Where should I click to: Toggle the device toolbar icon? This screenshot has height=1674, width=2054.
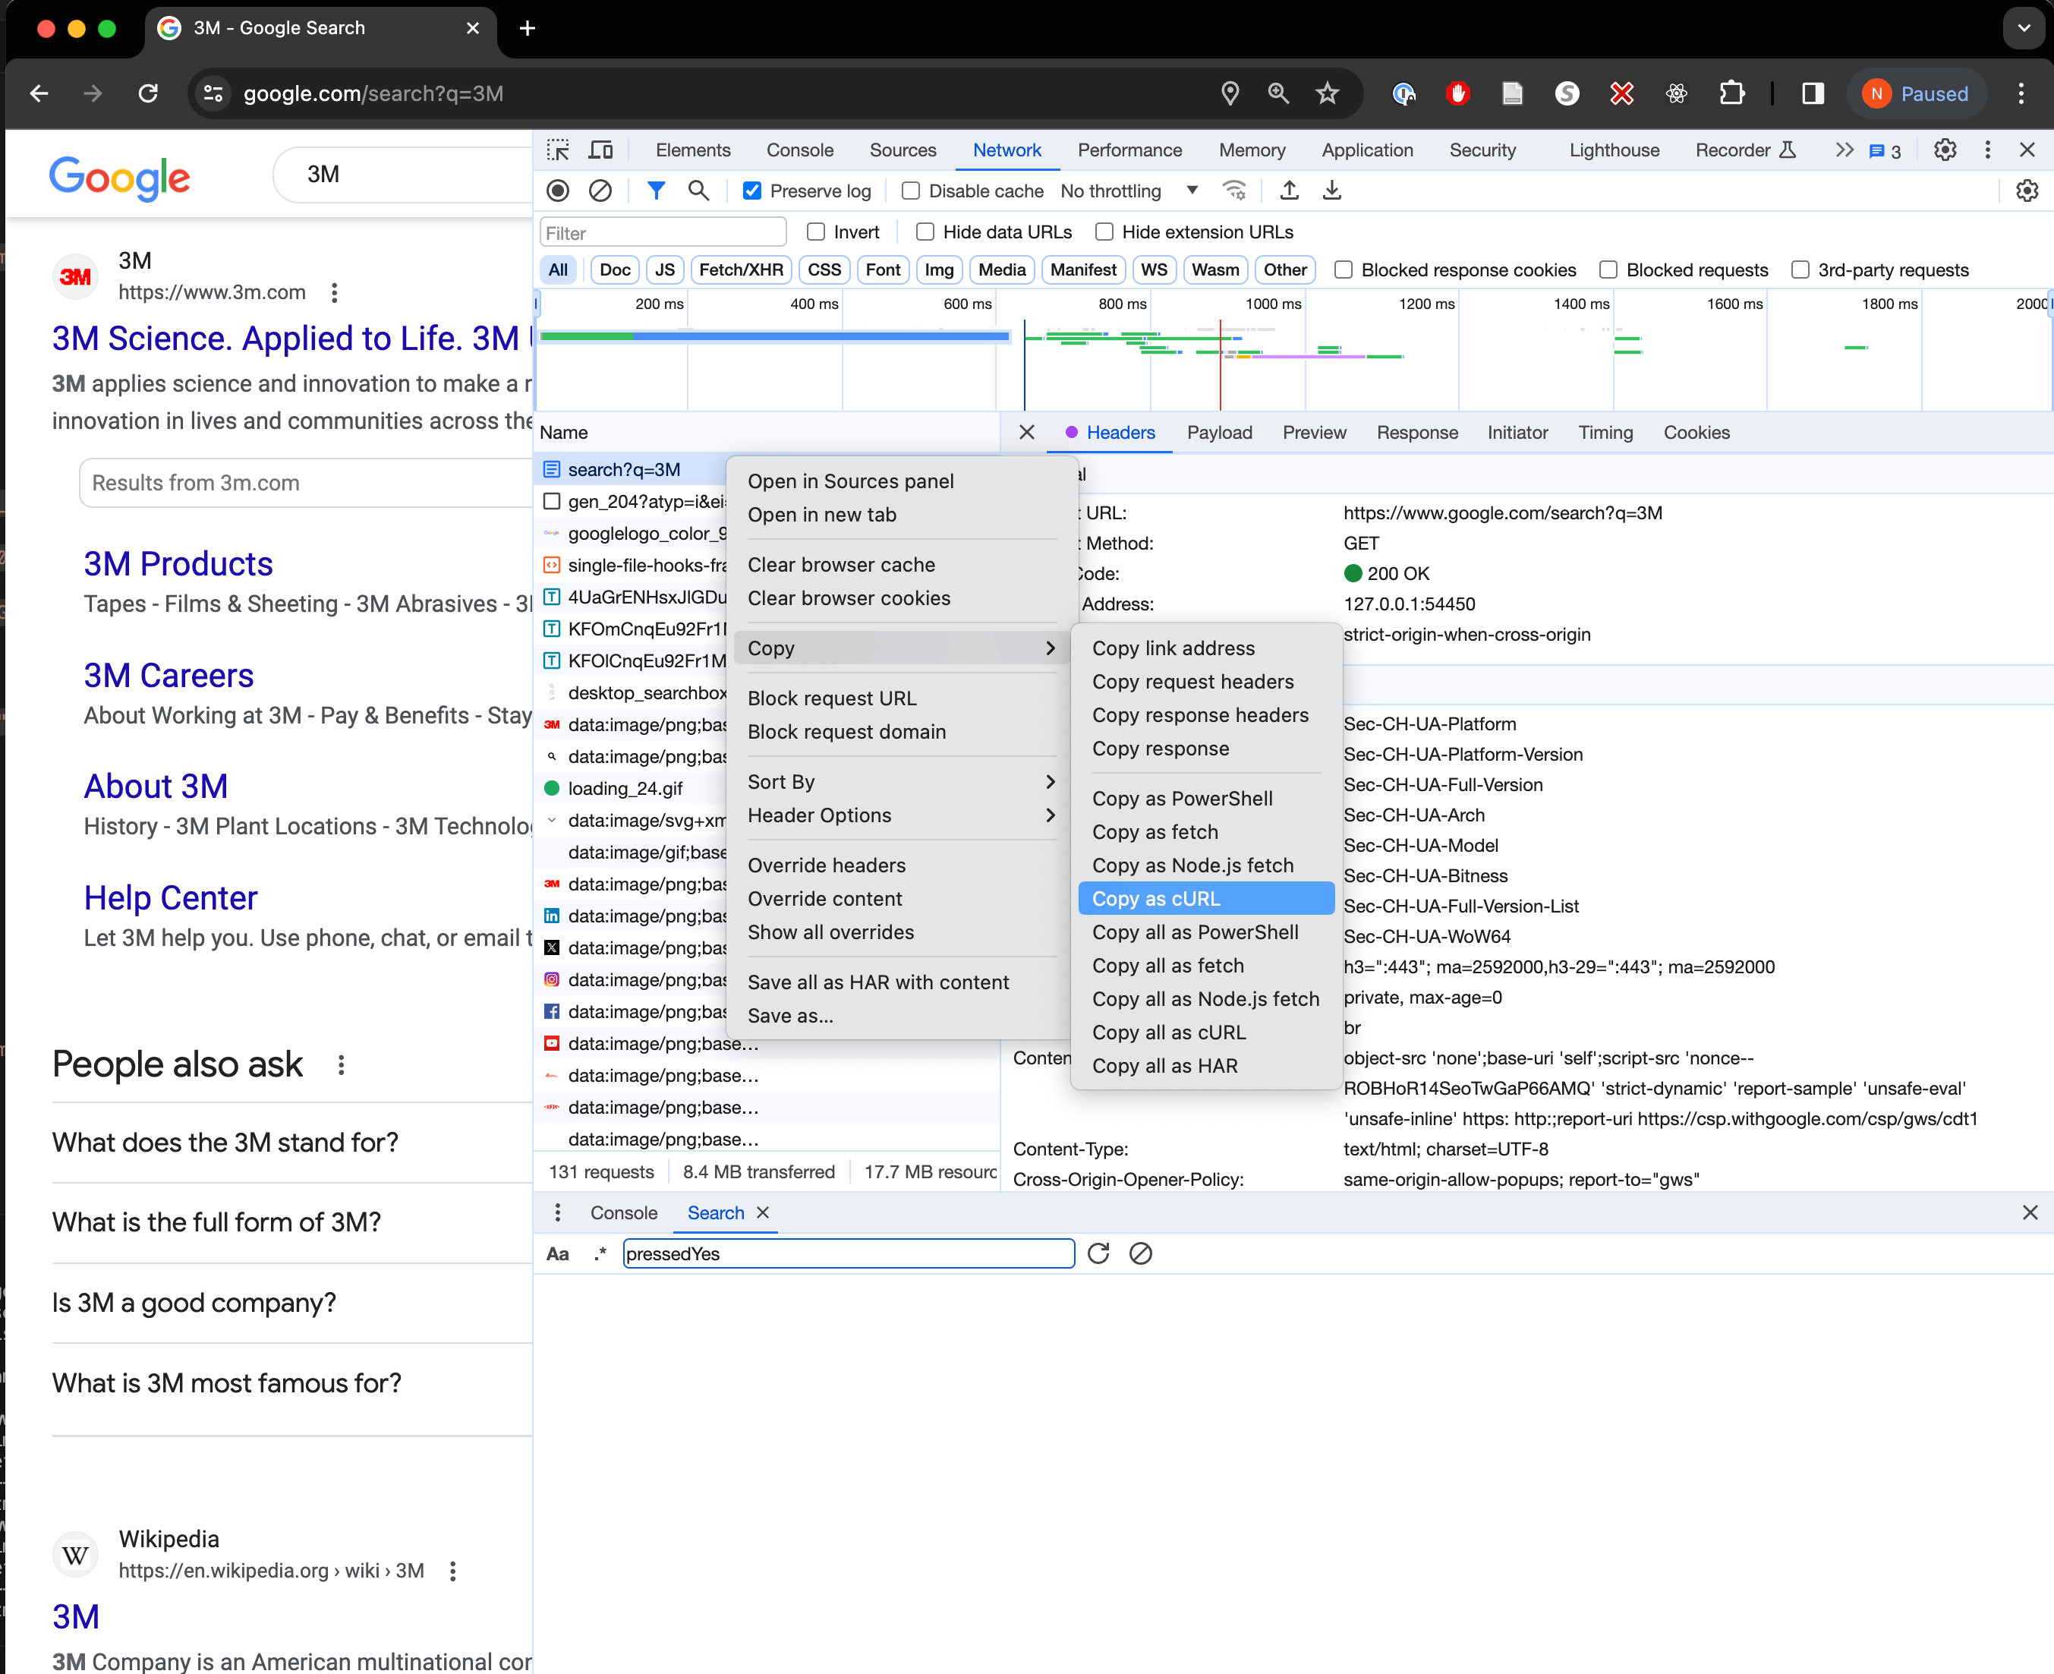(600, 150)
